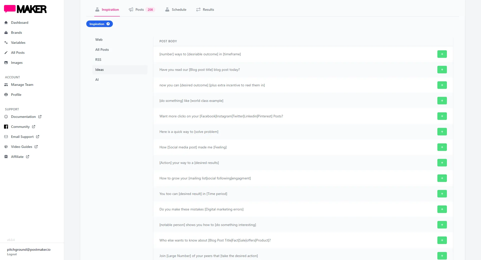Add '[Action] your way to a [desired results]' idea

pyautogui.click(x=442, y=163)
